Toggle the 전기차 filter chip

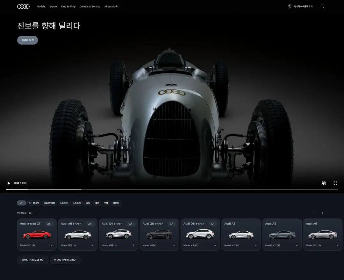pyautogui.click(x=34, y=203)
